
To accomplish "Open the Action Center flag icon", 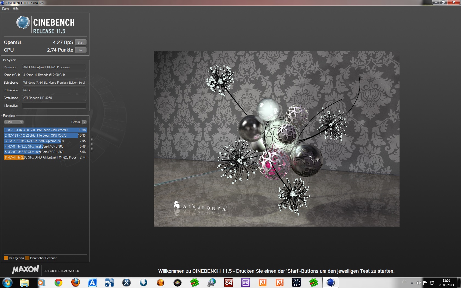I will 425,283.
